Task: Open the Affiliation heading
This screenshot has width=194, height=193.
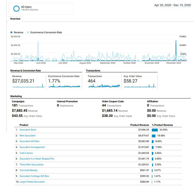Action: 152,101
